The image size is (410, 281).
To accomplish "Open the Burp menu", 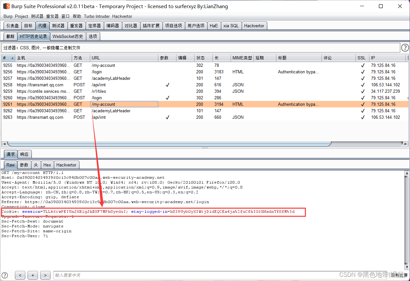I will 8,16.
